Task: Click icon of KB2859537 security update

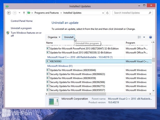Action: (x=48, y=90)
